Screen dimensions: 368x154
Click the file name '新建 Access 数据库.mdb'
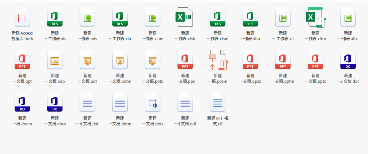tap(22, 36)
